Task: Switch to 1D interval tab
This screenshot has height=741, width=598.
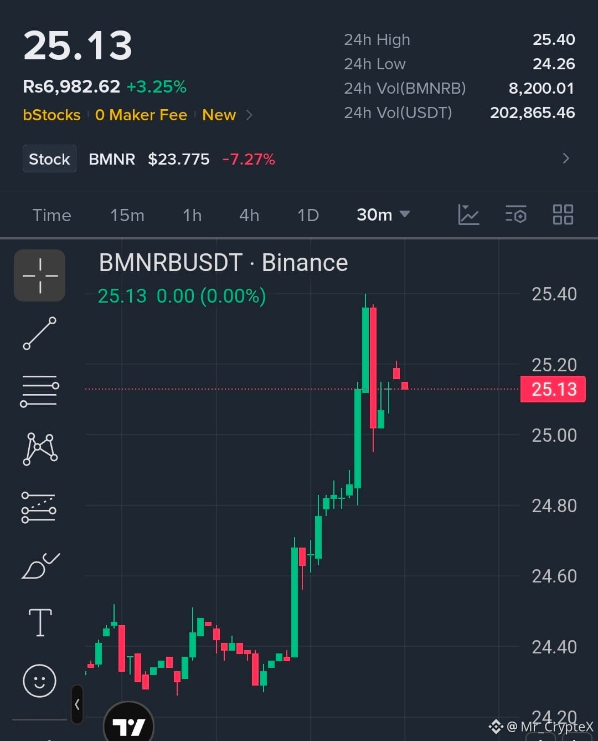Action: pyautogui.click(x=308, y=215)
